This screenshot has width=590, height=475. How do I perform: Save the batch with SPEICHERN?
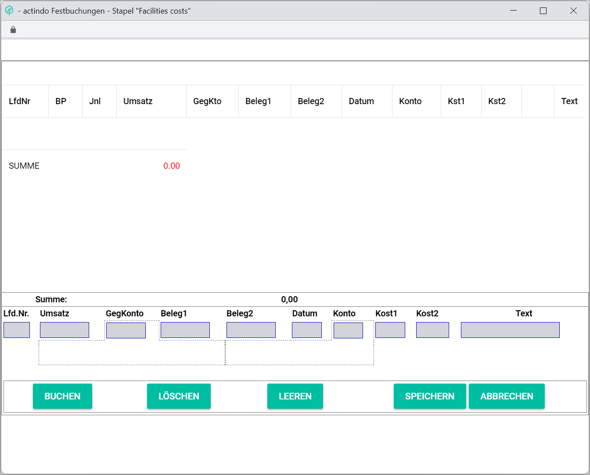430,396
